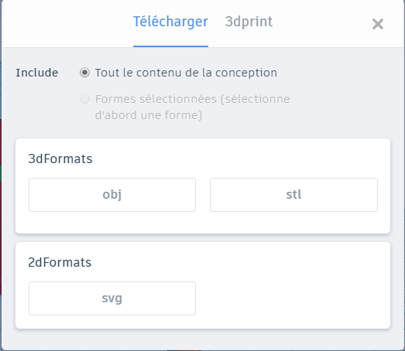Download the design as obj

[x=112, y=195]
